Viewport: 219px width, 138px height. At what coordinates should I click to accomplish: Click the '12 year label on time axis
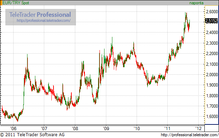click(198, 128)
